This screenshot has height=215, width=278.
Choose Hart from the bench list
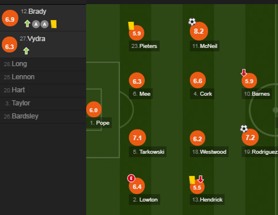click(18, 90)
